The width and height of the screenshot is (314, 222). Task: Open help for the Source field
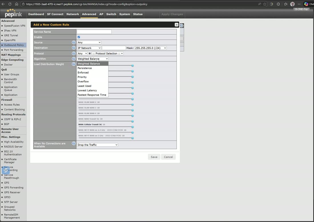point(74,43)
